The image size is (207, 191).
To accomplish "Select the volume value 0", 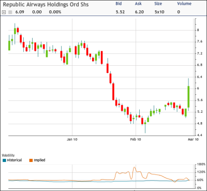I will pos(179,12).
